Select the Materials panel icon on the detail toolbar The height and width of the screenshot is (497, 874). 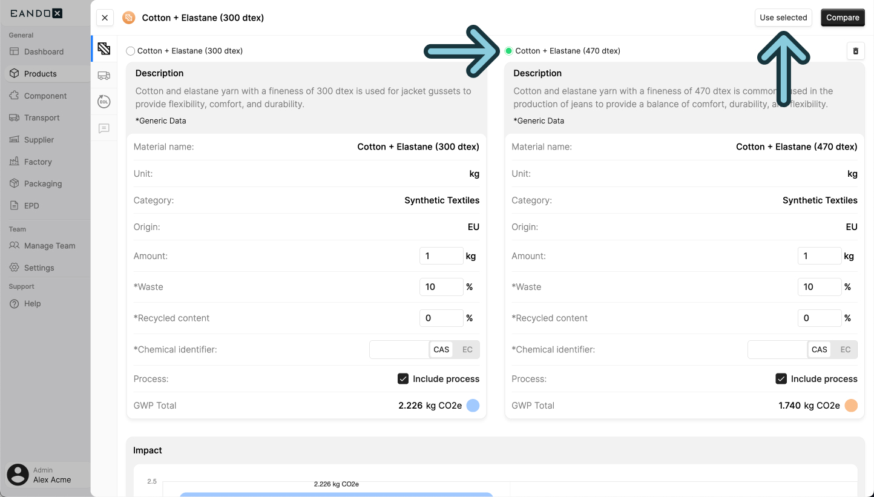(103, 48)
